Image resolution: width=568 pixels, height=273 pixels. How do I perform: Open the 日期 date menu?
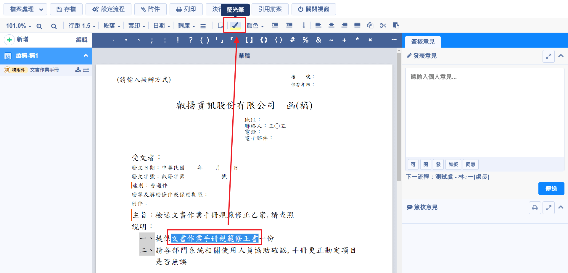point(162,26)
